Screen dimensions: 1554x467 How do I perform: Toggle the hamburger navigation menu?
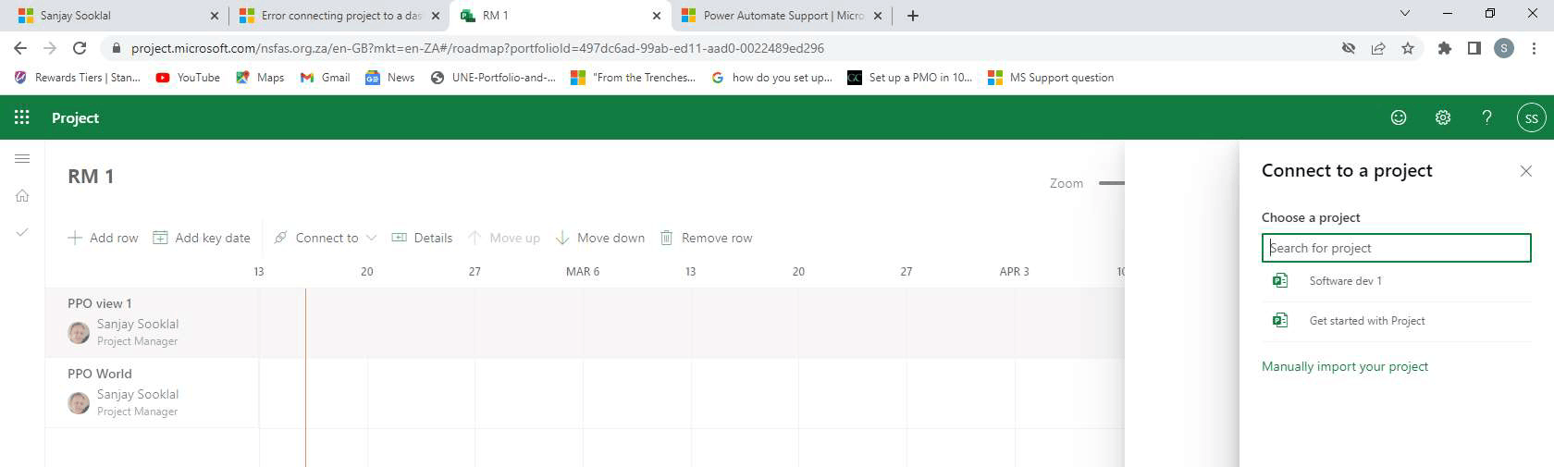pos(22,159)
